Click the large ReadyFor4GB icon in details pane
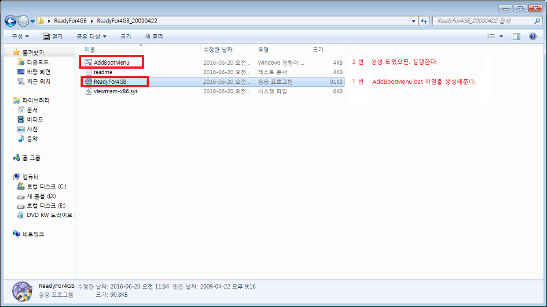 click(x=23, y=291)
